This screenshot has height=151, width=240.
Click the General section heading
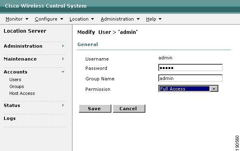click(87, 44)
